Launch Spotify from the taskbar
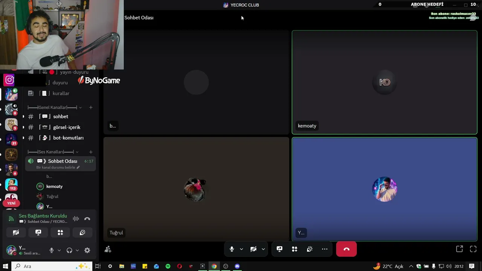Image resolution: width=482 pixels, height=271 pixels. (x=168, y=266)
